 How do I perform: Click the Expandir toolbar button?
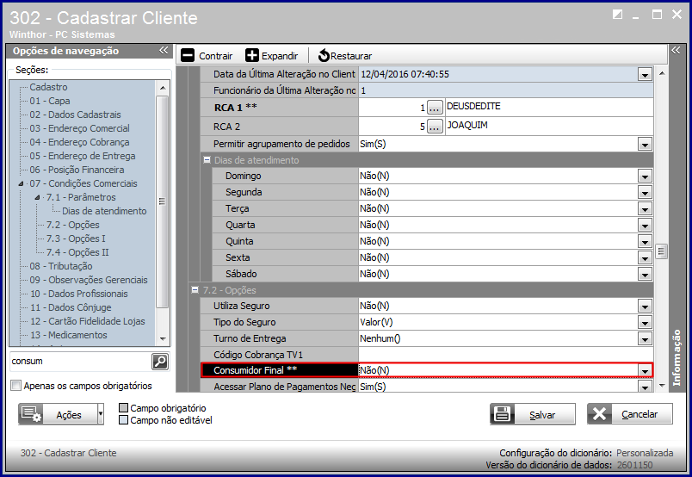[x=272, y=56]
